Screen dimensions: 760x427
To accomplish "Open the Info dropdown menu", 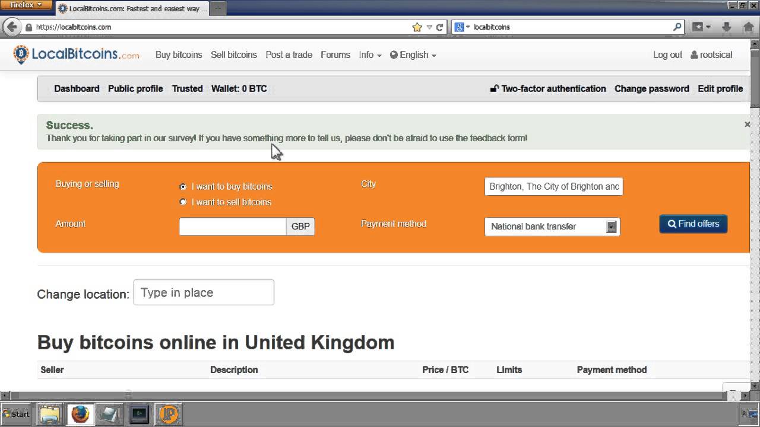I will coord(370,55).
